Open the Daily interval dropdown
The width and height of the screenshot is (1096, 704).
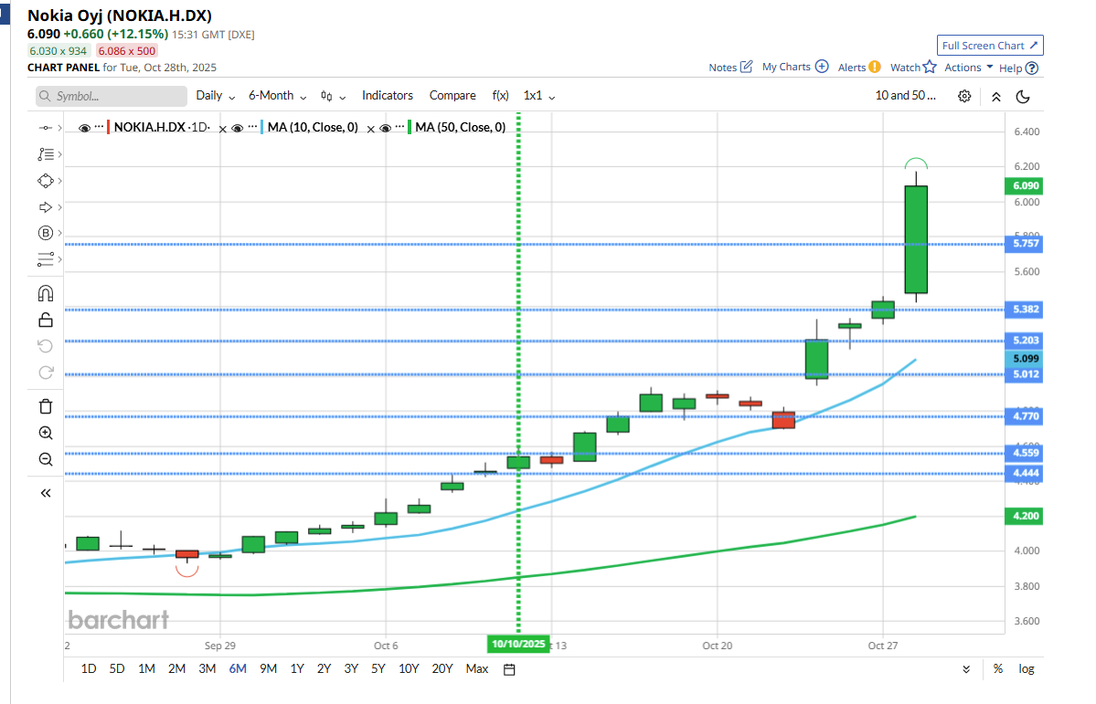216,96
